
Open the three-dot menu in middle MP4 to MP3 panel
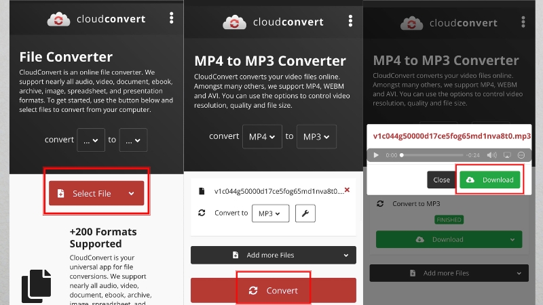coord(350,21)
